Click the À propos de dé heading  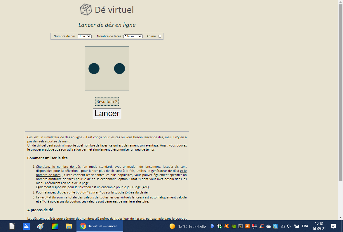pos(40,210)
